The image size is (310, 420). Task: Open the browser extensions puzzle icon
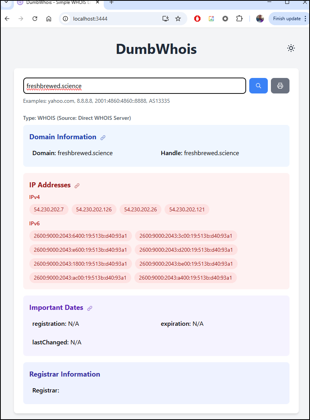click(239, 19)
